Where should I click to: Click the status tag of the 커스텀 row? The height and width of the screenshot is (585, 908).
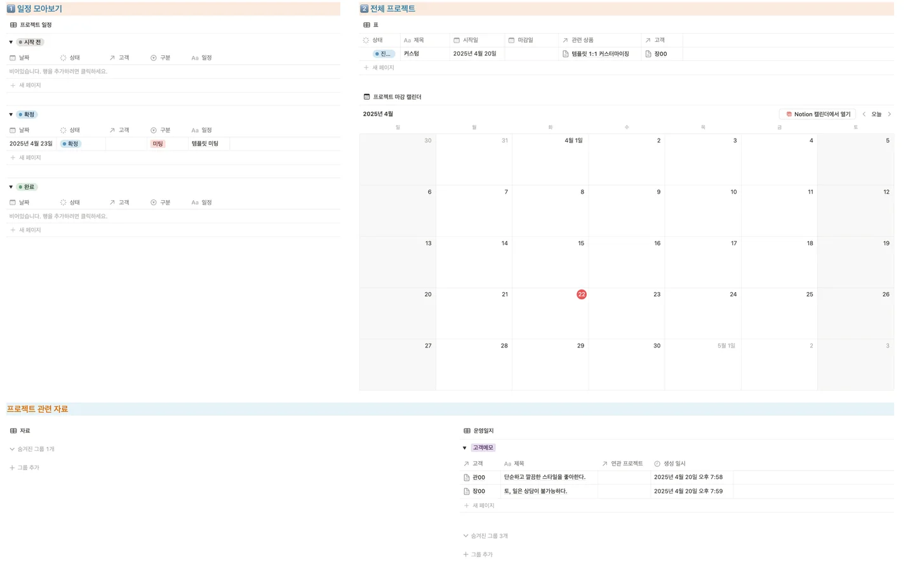(x=384, y=54)
